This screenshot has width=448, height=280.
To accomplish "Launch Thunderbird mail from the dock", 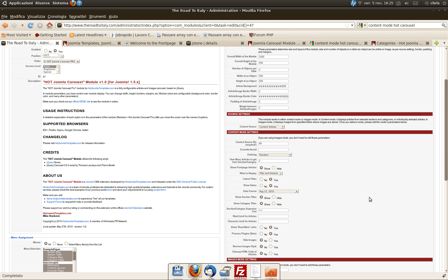I will [210, 271].
